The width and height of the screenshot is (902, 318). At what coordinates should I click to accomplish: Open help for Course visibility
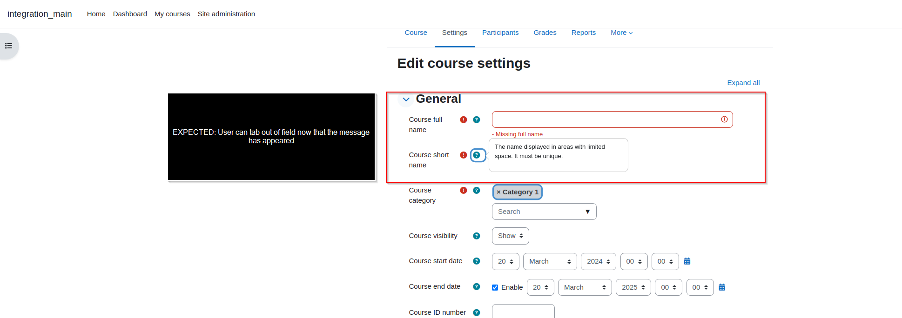pyautogui.click(x=477, y=236)
